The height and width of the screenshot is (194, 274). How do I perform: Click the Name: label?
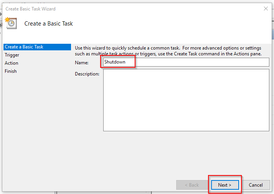(82, 63)
